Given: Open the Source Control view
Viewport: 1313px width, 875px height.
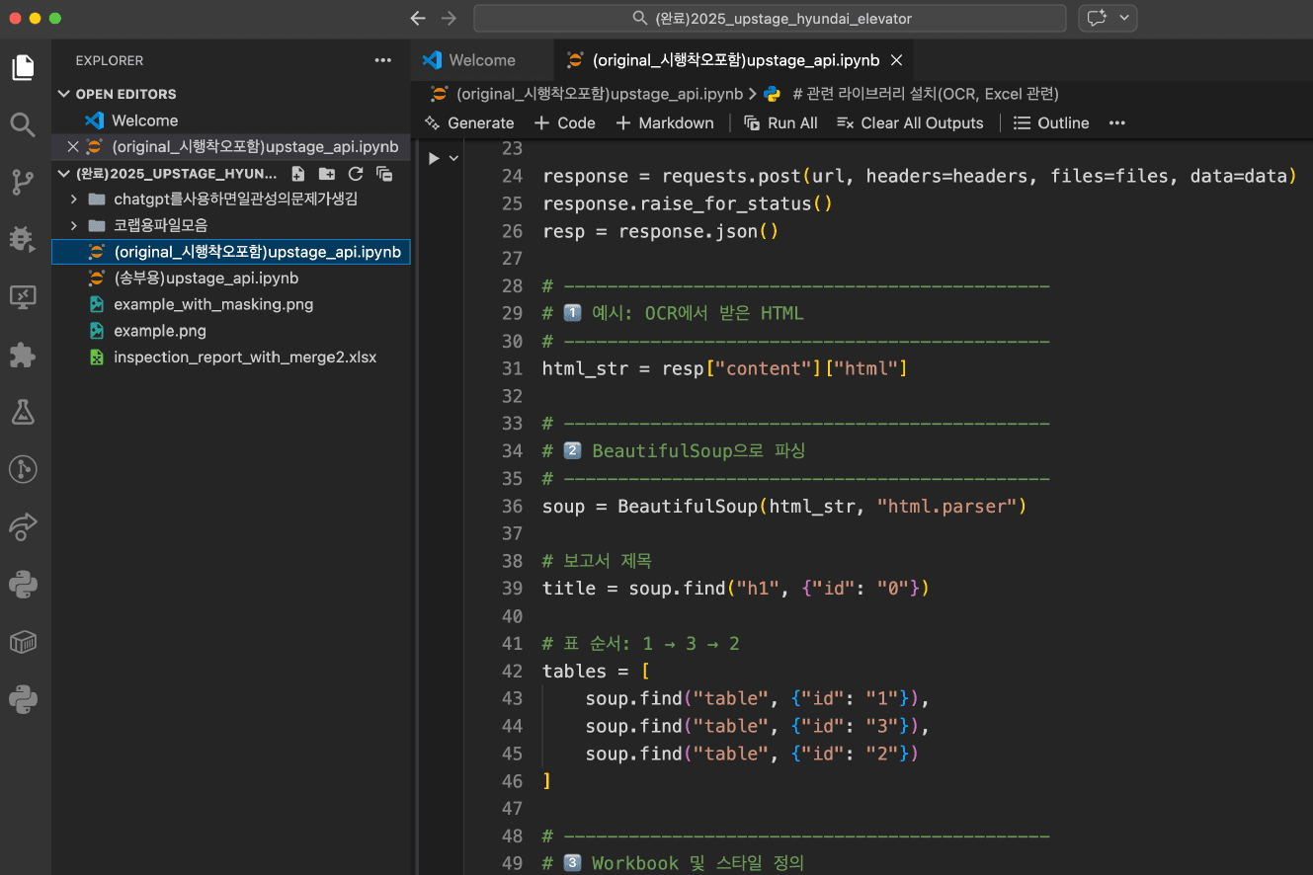Looking at the screenshot, I should pyautogui.click(x=23, y=182).
